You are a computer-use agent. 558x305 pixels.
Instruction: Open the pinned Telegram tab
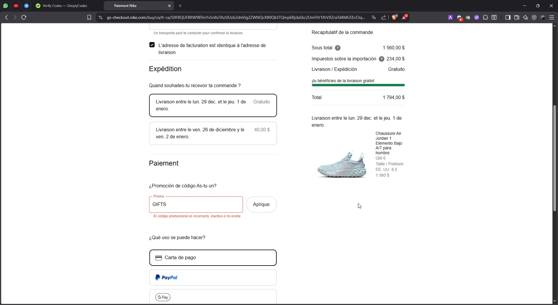point(26,6)
